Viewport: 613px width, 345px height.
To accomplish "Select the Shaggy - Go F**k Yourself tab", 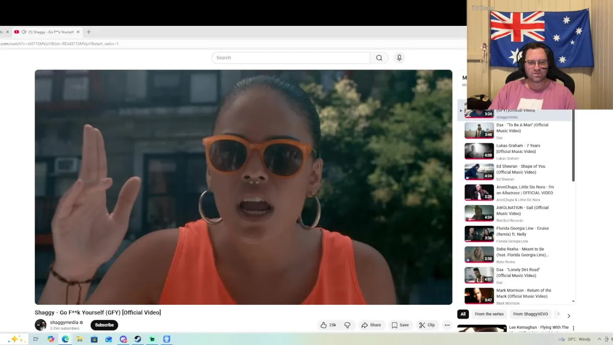I will pyautogui.click(x=47, y=32).
